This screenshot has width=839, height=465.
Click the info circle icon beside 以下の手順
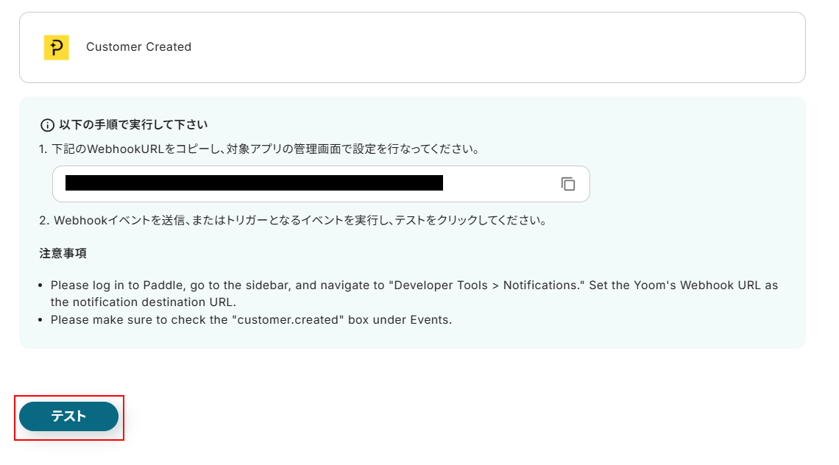tap(47, 125)
